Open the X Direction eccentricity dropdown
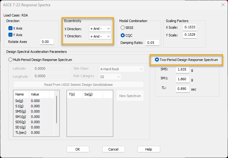This screenshot has width=228, height=158. click(100, 29)
